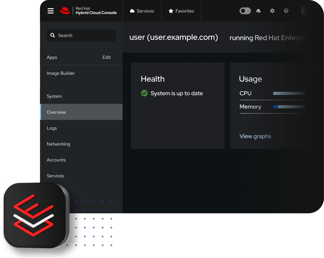Click the Red Hat logo
The height and width of the screenshot is (258, 324).
coord(65,11)
